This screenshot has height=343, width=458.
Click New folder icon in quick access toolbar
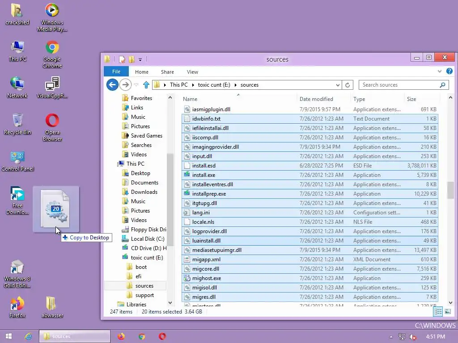(132, 59)
